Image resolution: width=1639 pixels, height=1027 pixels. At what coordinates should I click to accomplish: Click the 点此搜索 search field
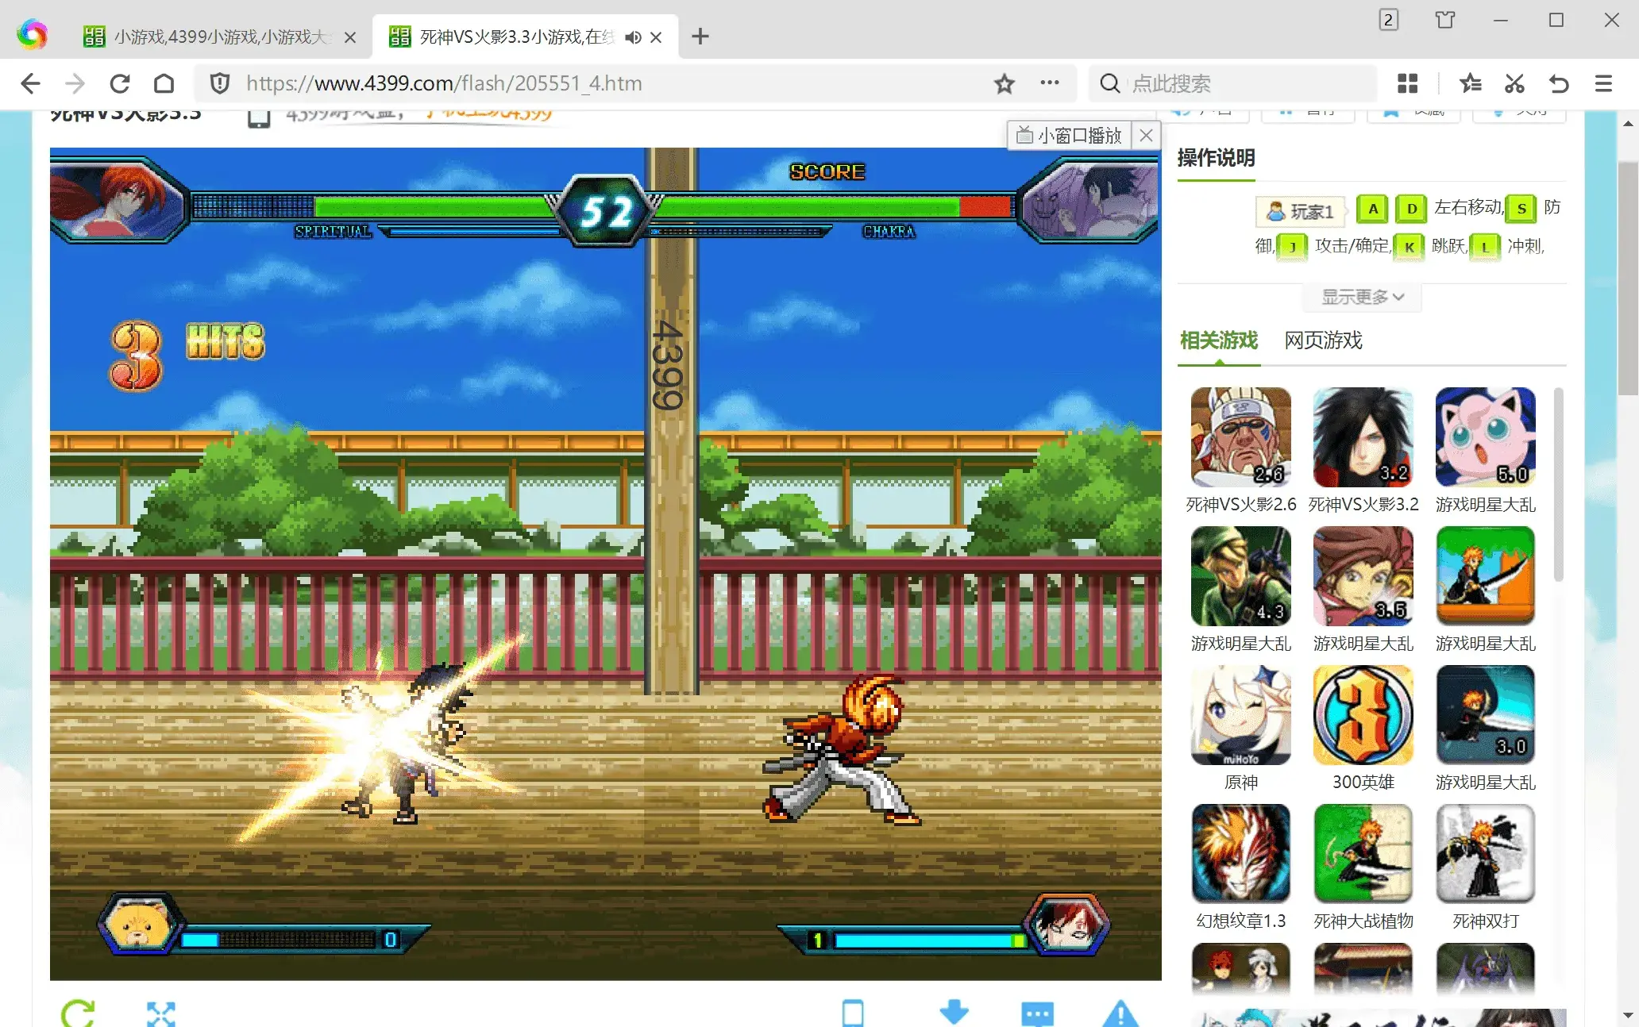[1233, 83]
